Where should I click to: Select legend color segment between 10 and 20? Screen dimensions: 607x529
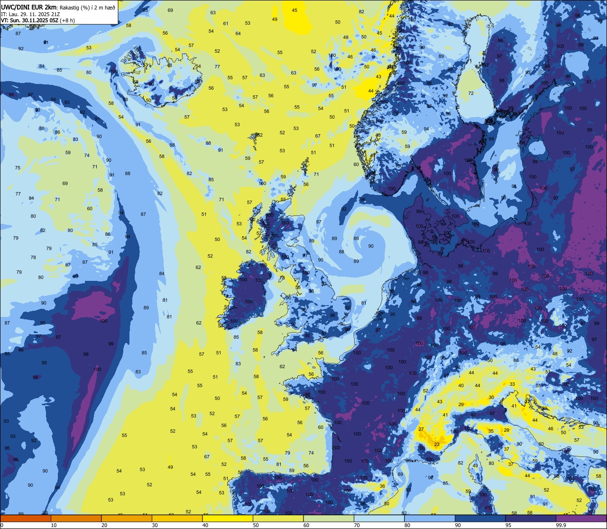pyautogui.click(x=76, y=518)
